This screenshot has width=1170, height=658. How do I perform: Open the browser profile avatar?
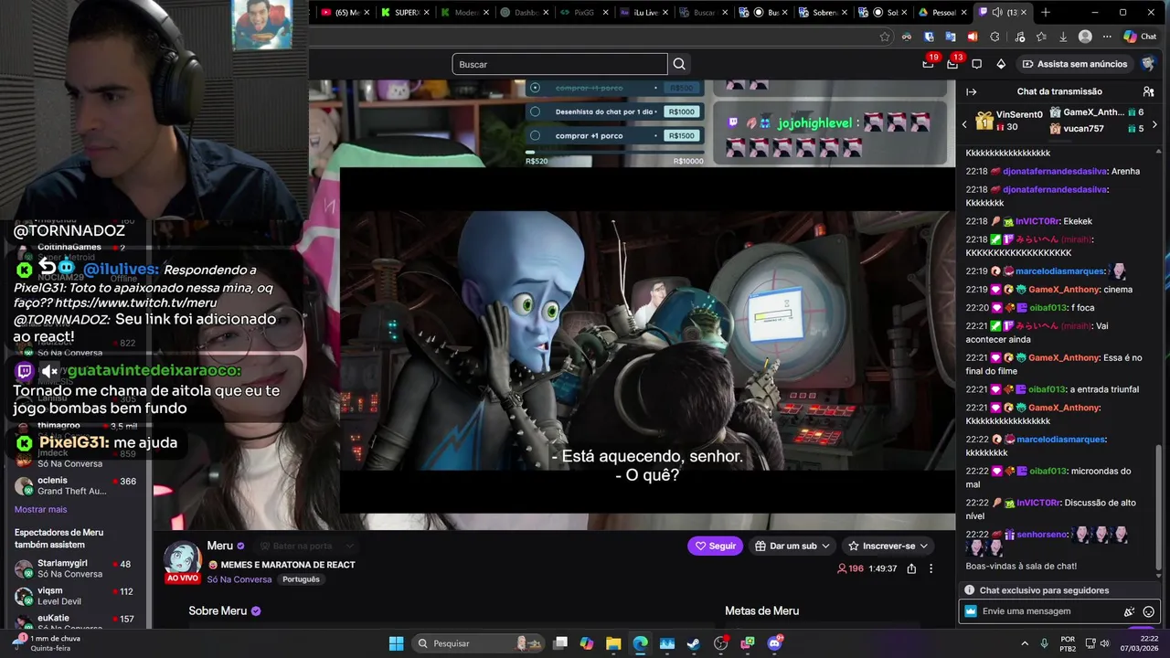click(x=1085, y=37)
